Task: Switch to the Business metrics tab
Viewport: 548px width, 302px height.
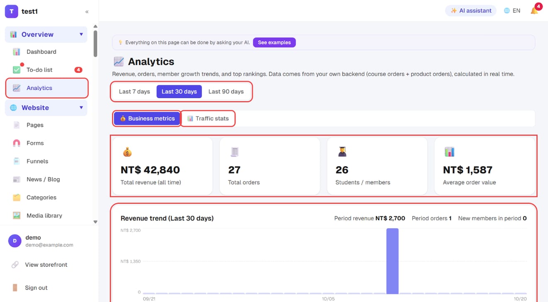Action: click(x=147, y=118)
